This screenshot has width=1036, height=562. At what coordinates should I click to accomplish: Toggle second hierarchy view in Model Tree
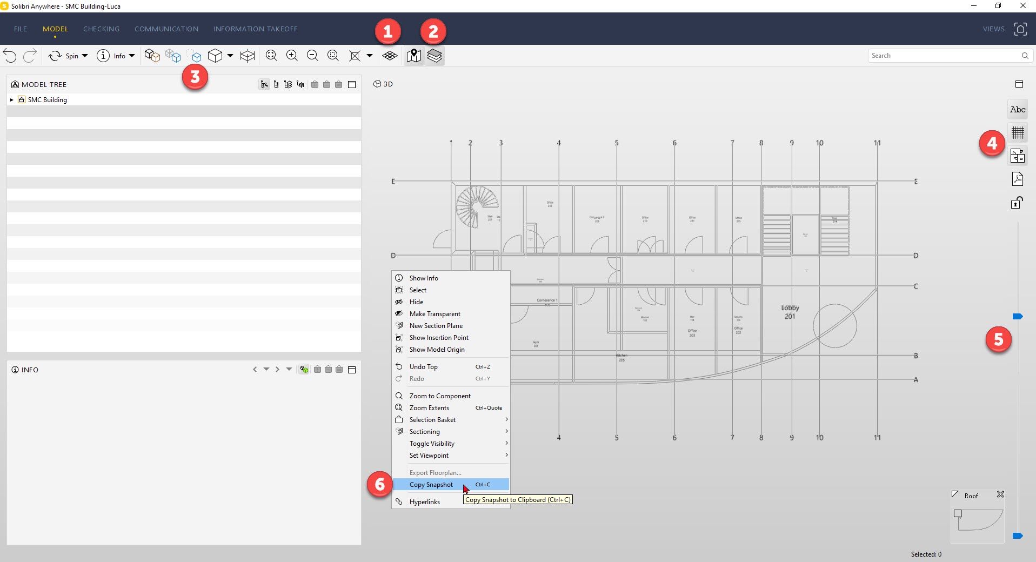pyautogui.click(x=276, y=84)
